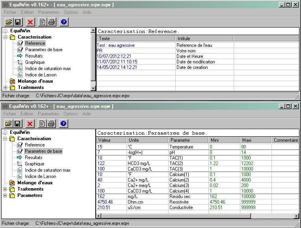Click the Calcium(2) value '40'

coord(111,180)
